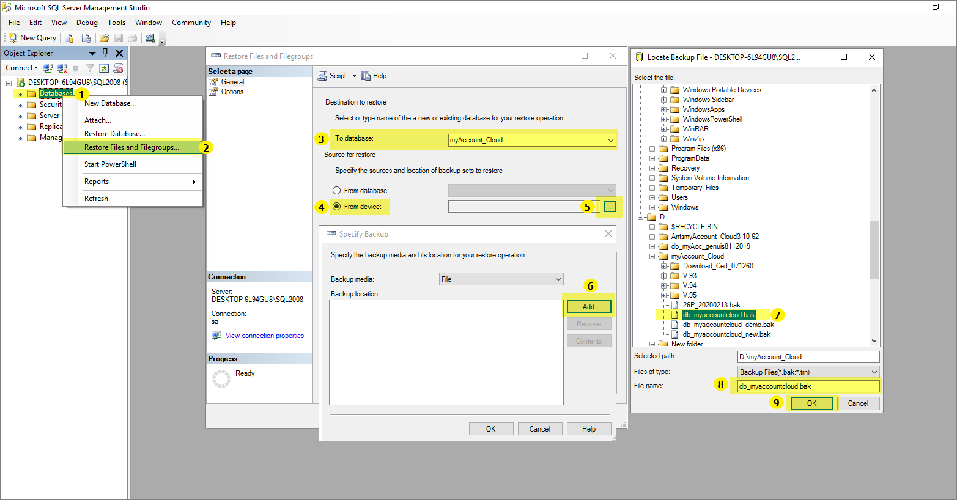Expand the Management folder node
This screenshot has height=500, width=957.
(20, 138)
